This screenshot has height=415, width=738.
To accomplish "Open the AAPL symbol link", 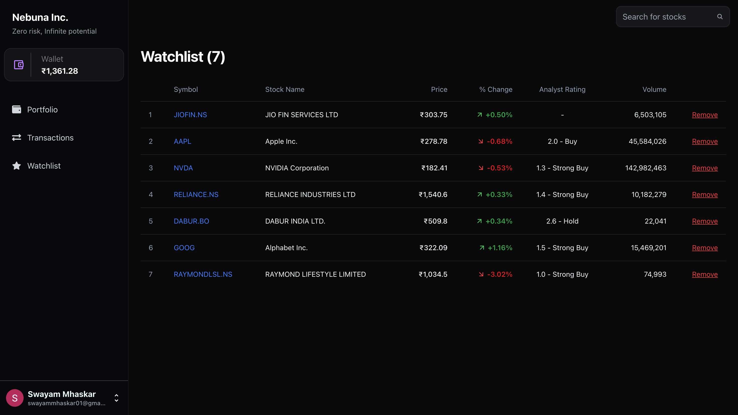I will [182, 141].
